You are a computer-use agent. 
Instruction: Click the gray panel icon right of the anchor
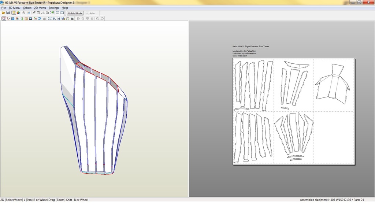point(47,13)
